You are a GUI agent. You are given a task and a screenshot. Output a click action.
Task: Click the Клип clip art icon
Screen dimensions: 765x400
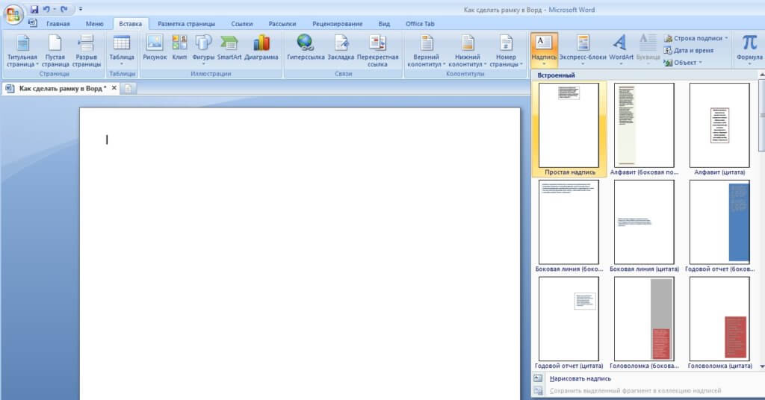(x=179, y=49)
